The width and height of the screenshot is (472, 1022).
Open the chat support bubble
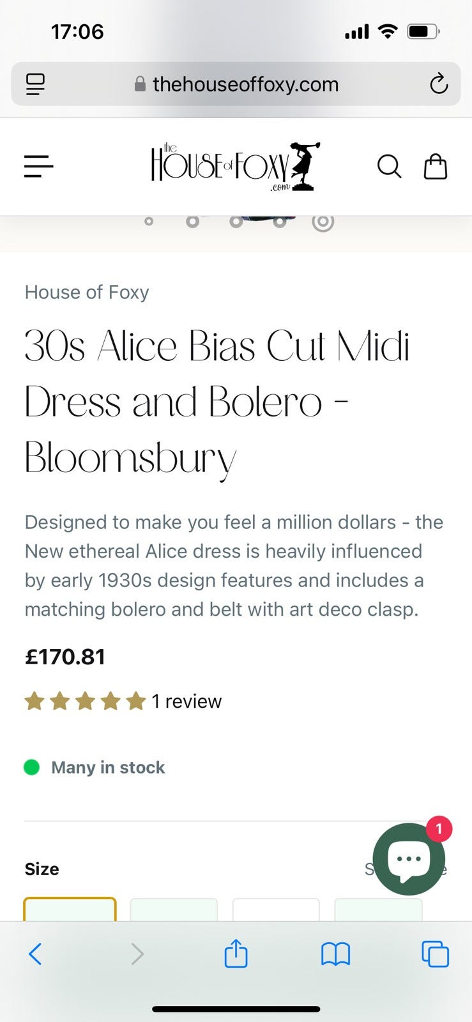tap(409, 858)
